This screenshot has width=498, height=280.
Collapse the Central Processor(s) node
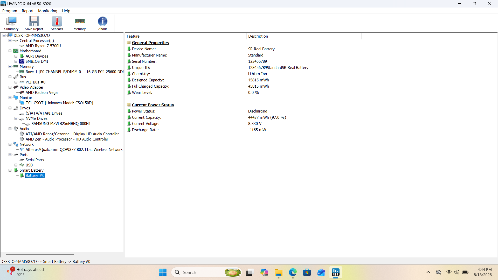(10, 40)
